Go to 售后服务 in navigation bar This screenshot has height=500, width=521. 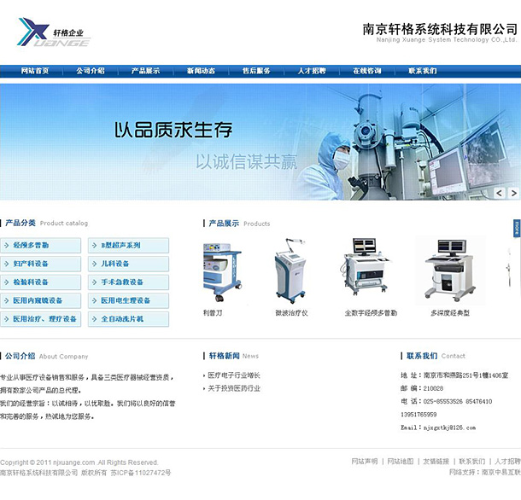[x=256, y=71]
